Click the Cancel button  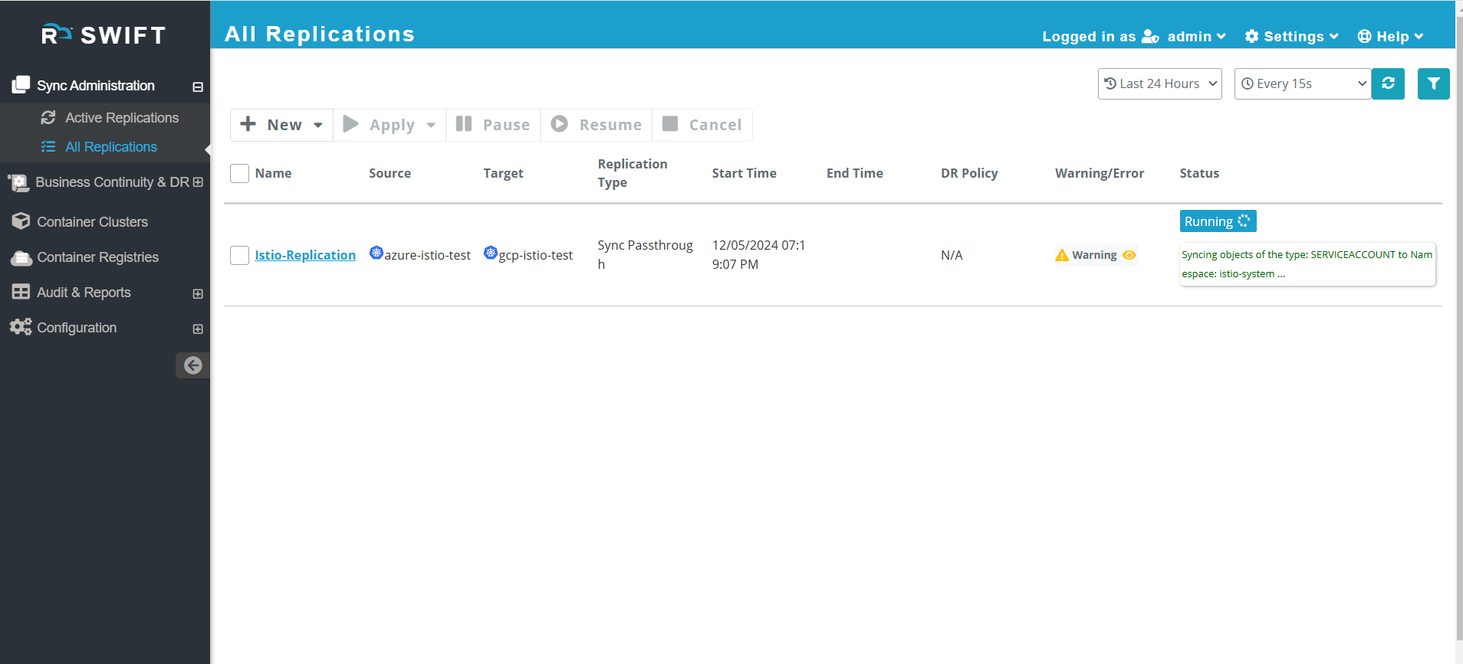pyautogui.click(x=702, y=125)
